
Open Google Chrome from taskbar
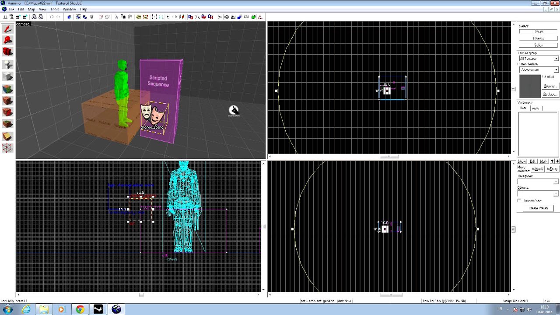click(80, 309)
